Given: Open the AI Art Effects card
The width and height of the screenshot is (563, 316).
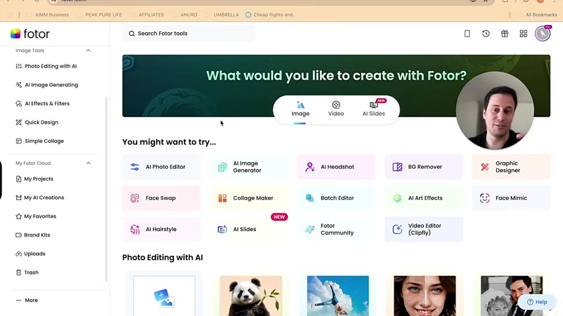Looking at the screenshot, I should pyautogui.click(x=424, y=198).
